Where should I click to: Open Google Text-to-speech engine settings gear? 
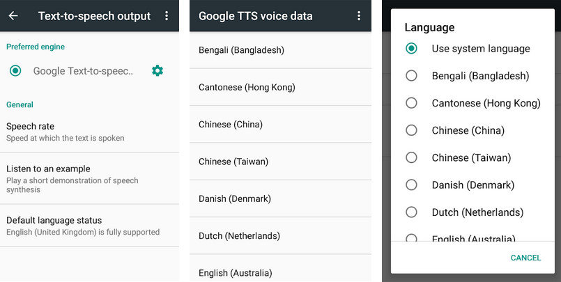point(157,71)
